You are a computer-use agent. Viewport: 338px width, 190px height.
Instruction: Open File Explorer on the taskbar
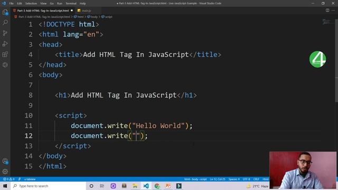pos(135,186)
